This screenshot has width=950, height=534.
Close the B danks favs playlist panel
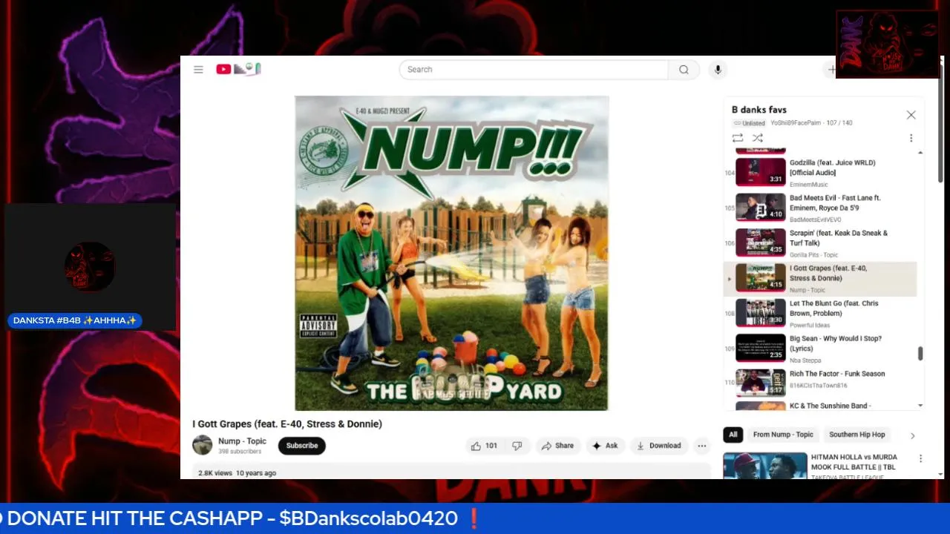point(911,115)
